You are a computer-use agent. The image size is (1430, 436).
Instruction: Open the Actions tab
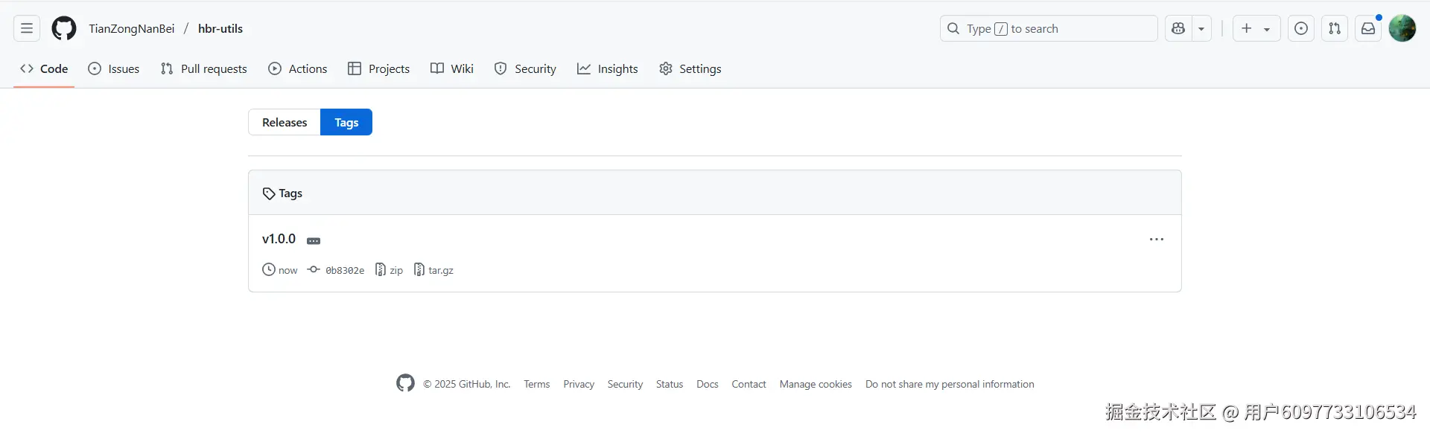click(x=298, y=68)
